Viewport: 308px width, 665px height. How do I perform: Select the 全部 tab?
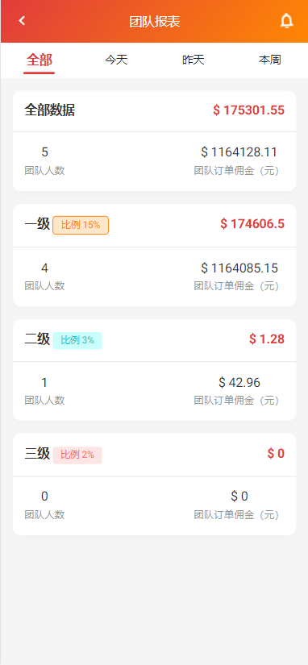[x=39, y=60]
